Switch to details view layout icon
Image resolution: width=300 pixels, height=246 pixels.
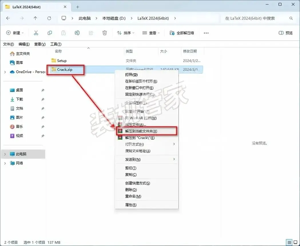click(x=289, y=242)
